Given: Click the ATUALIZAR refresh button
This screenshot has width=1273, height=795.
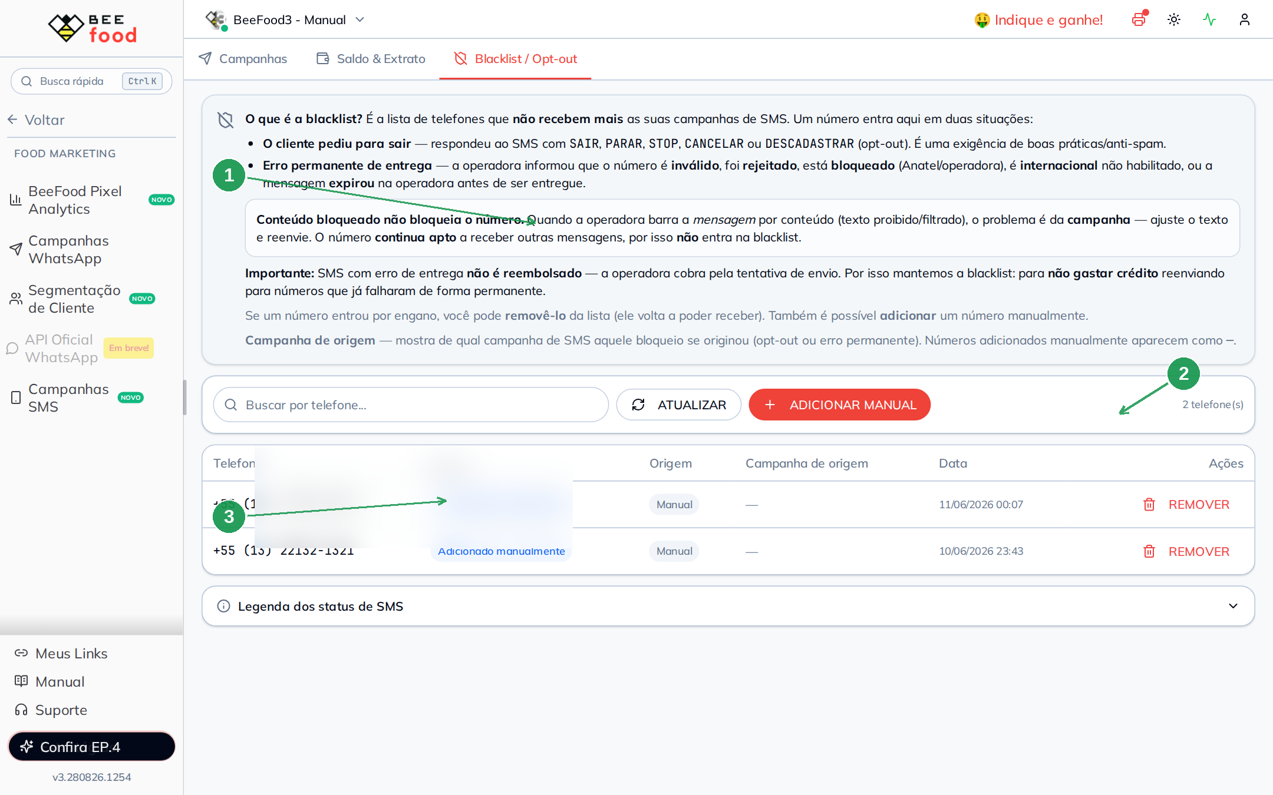Looking at the screenshot, I should tap(678, 405).
